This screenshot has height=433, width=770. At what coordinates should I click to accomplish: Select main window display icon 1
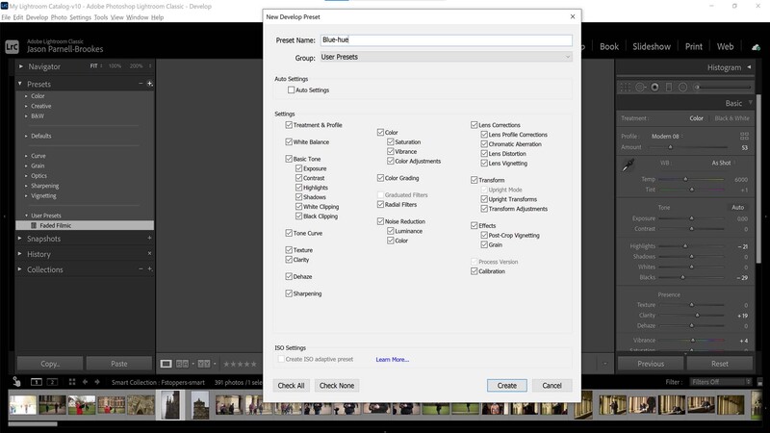coord(37,381)
